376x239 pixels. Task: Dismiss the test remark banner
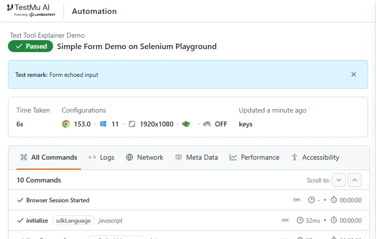coord(354,74)
